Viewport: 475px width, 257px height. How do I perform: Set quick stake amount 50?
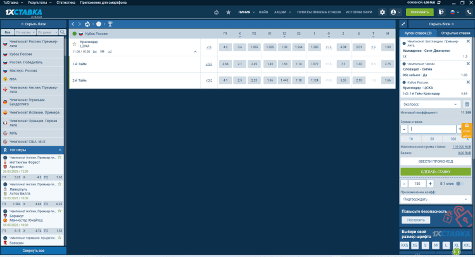coord(432,139)
